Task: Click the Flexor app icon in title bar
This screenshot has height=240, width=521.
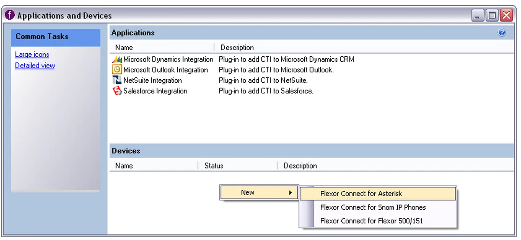Action: pos(10,16)
